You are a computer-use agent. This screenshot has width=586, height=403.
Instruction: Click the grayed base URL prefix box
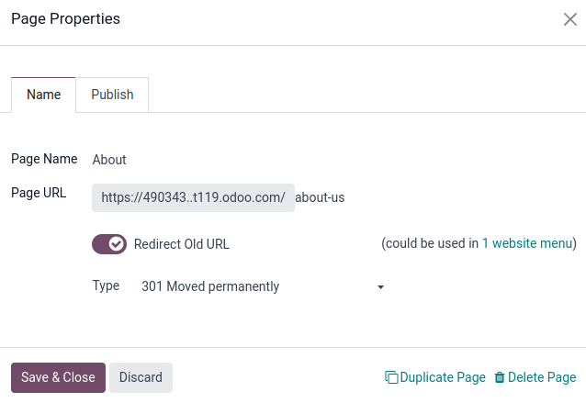click(193, 197)
